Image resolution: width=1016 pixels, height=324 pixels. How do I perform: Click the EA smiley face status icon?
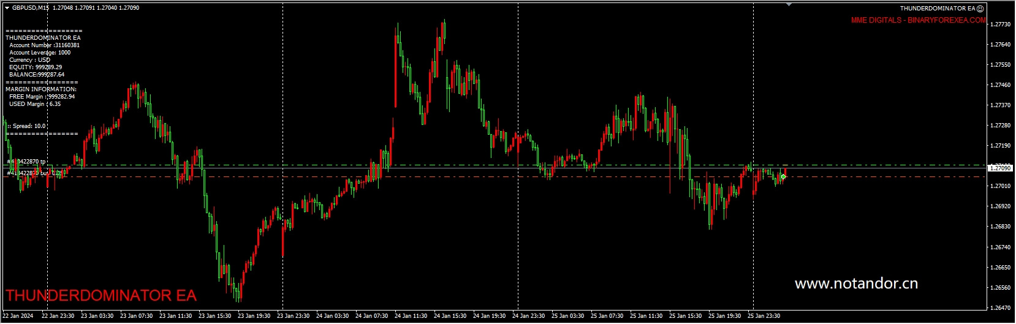tap(980, 9)
